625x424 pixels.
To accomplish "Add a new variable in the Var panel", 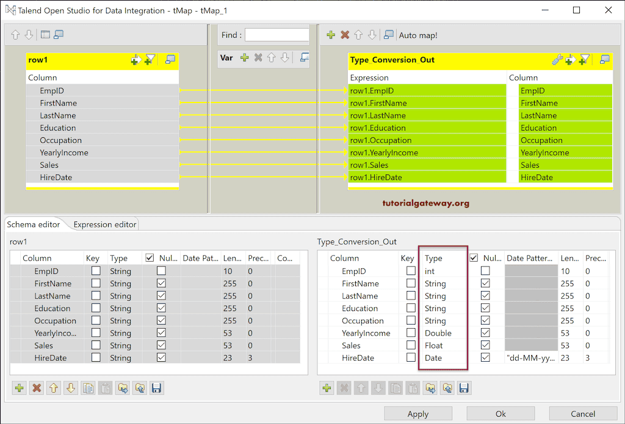I will 243,57.
